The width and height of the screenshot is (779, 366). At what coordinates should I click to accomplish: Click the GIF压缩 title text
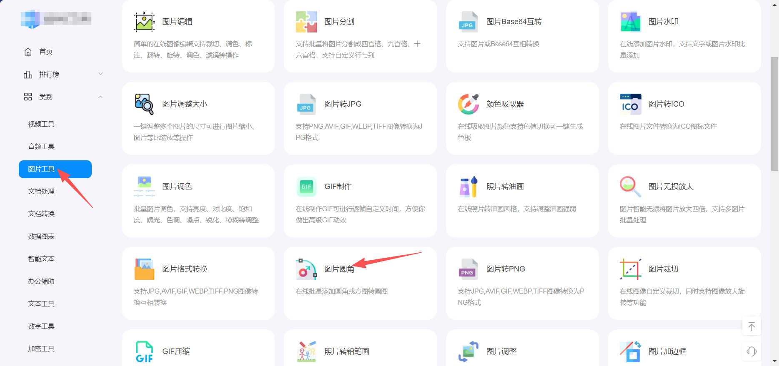[176, 351]
